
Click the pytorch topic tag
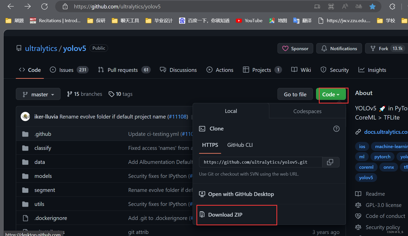(x=382, y=157)
